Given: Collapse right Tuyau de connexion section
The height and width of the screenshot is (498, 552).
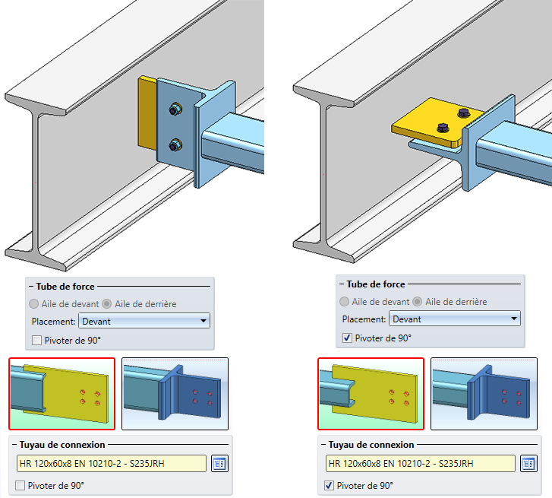Looking at the screenshot, I should coord(323,445).
